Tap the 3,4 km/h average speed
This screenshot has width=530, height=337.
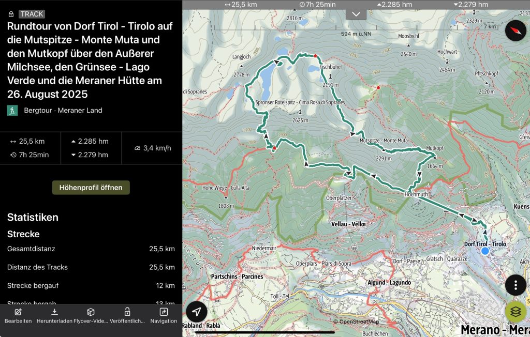[x=153, y=148]
